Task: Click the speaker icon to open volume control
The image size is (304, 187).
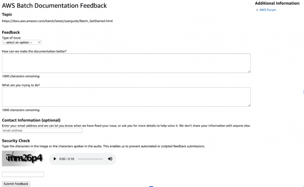Action: coord(110,159)
